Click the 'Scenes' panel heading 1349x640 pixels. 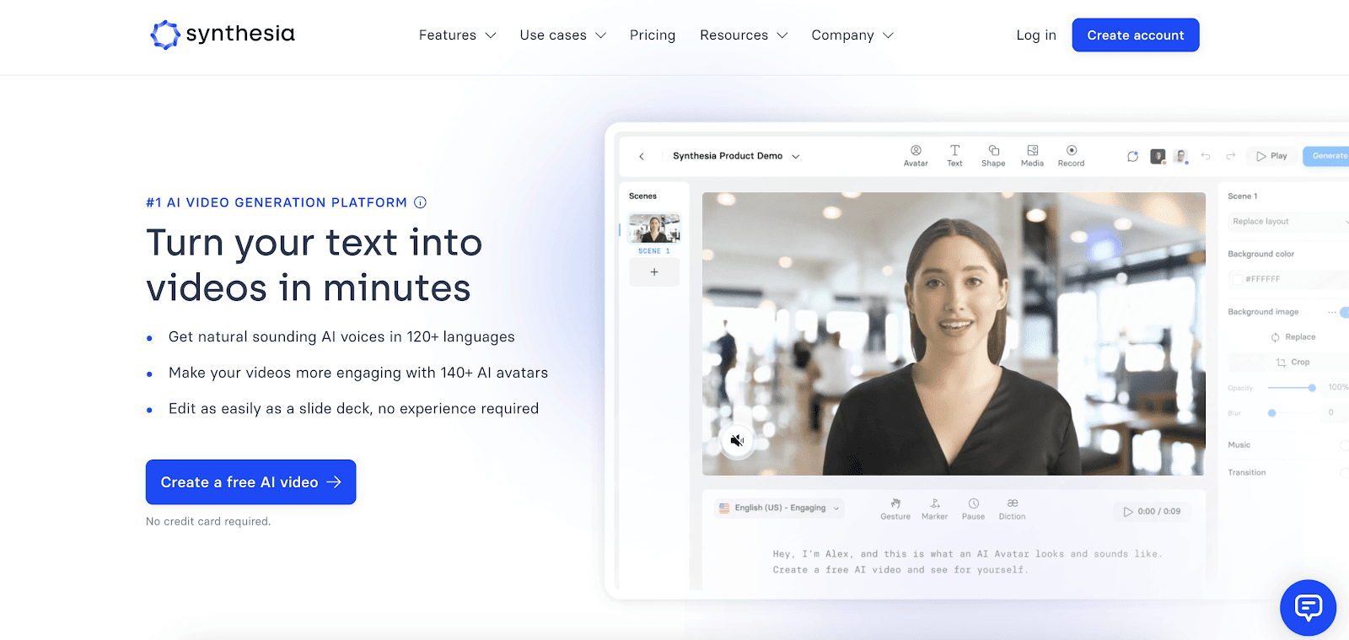coord(642,196)
